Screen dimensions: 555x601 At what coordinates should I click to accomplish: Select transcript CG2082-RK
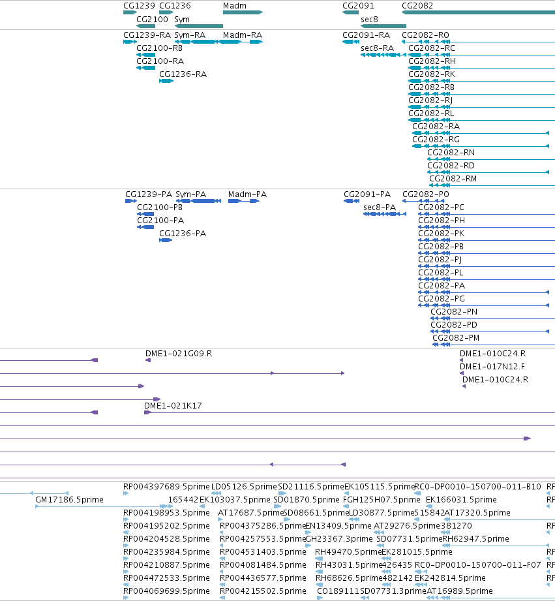(x=432, y=74)
